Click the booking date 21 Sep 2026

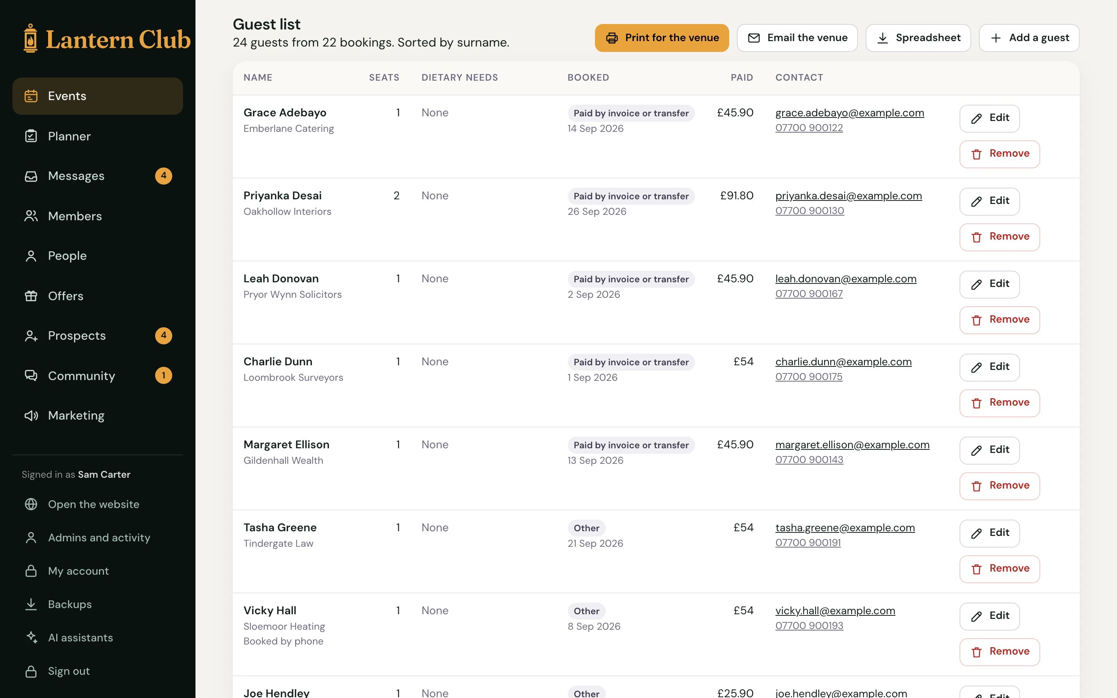(595, 543)
